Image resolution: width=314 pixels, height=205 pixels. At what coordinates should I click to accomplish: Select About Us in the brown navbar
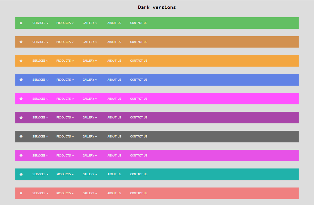[114, 42]
